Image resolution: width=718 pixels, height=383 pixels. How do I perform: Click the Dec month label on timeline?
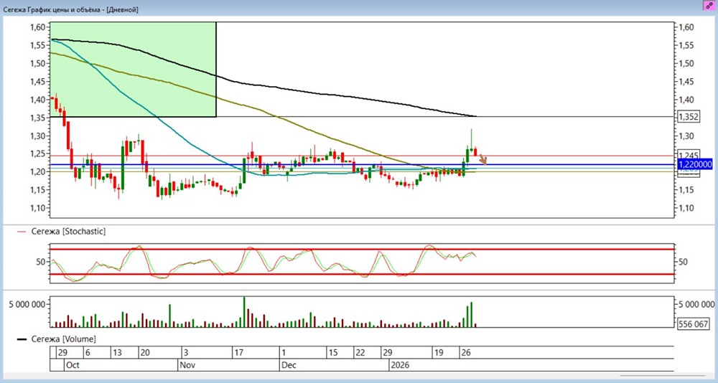[289, 364]
